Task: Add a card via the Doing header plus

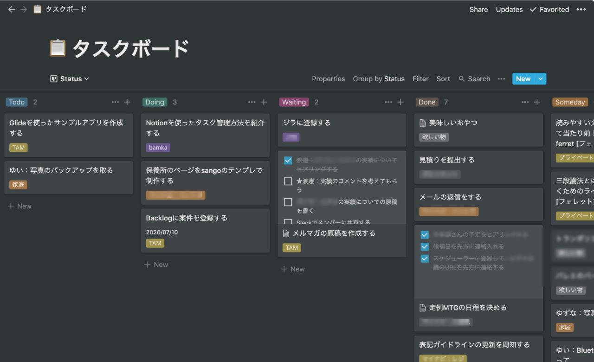Action: tap(264, 102)
